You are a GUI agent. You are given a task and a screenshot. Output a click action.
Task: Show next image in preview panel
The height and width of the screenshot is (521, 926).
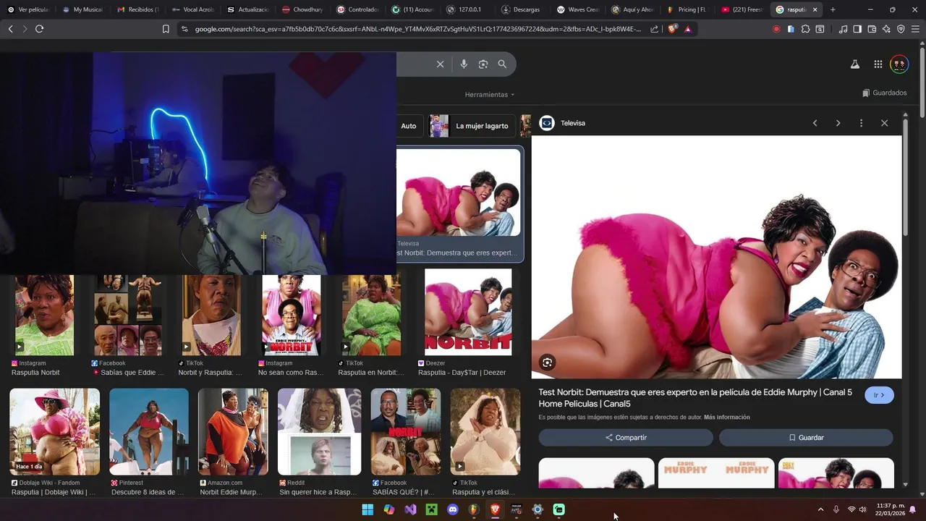(x=838, y=123)
